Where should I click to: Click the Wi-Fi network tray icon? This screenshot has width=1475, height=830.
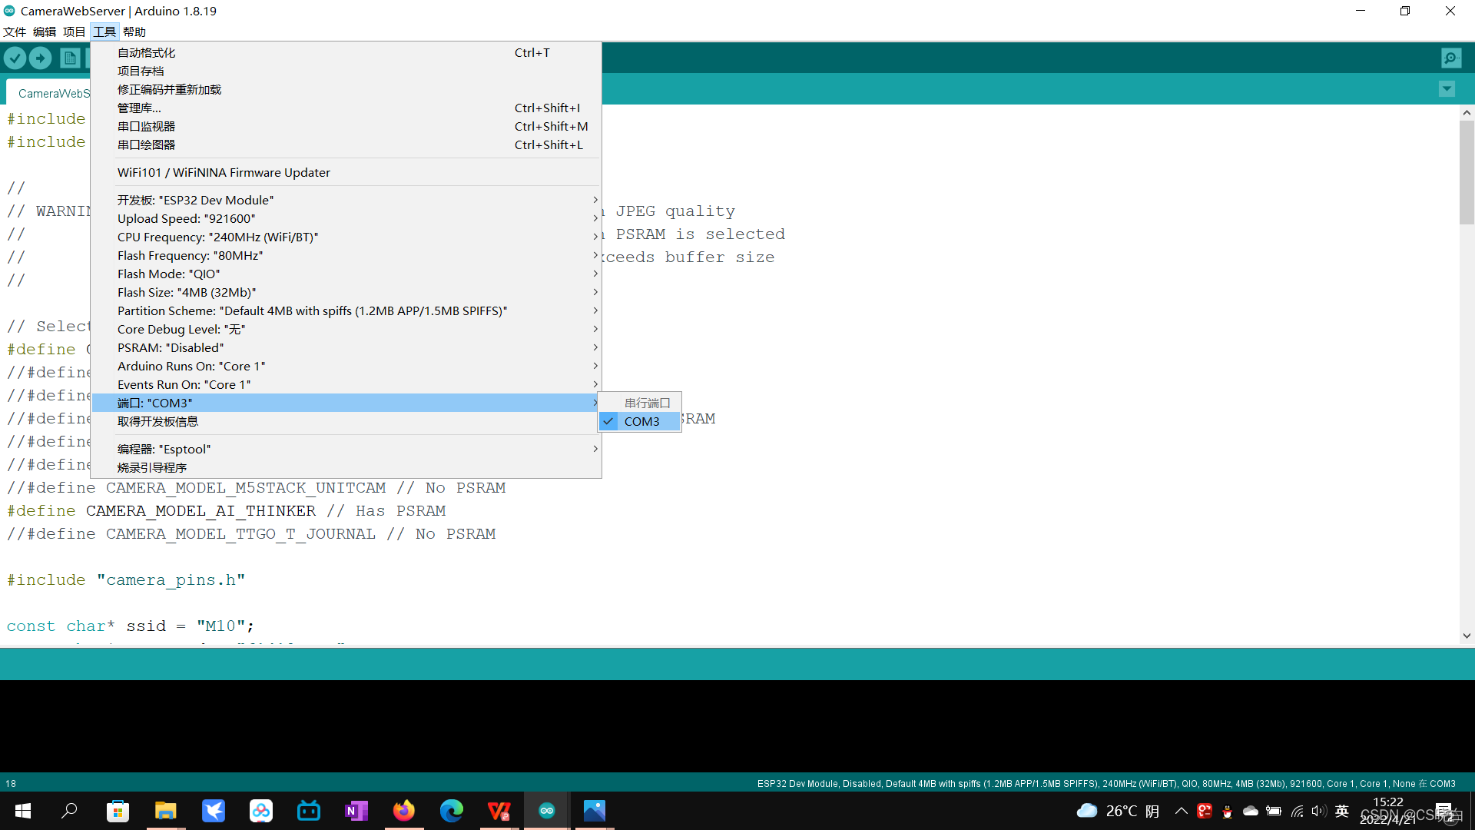tap(1298, 811)
